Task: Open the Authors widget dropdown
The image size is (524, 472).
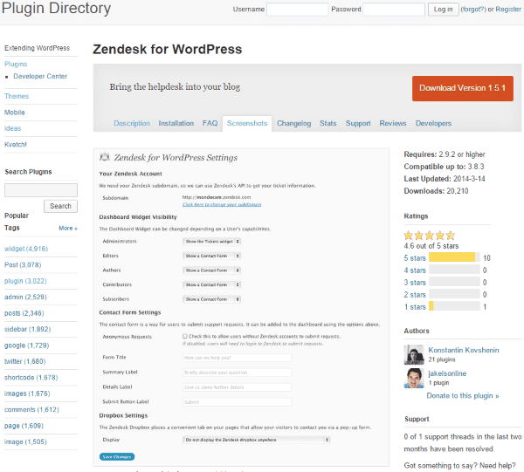Action: [211, 270]
